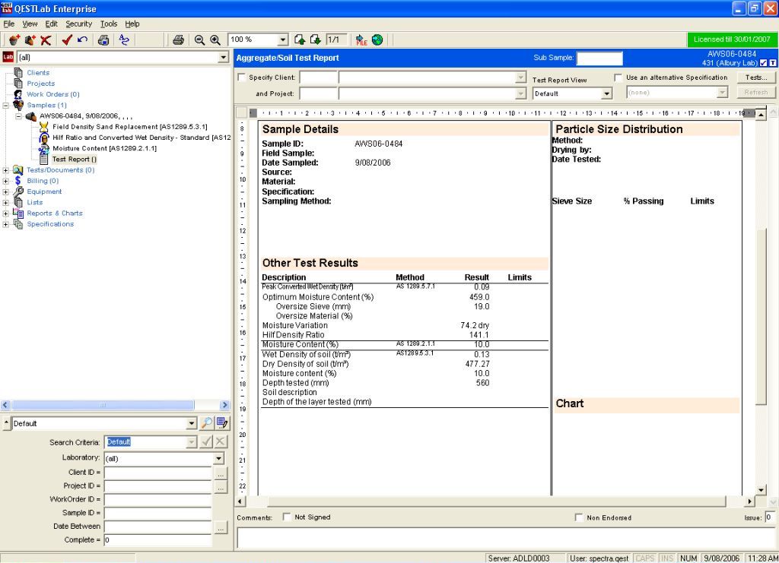
Task: Go to next page using down arrow icon
Action: click(x=315, y=40)
